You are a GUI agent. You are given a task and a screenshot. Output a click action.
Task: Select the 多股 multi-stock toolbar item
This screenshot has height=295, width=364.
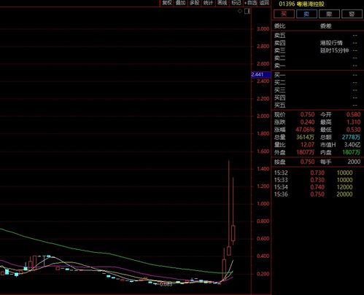pos(194,3)
